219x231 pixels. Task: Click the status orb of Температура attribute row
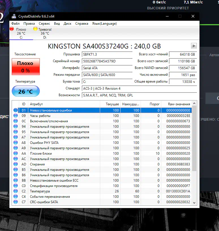point(16,191)
